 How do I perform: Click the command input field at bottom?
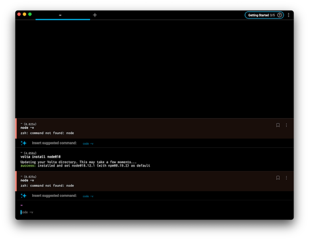click(154, 212)
